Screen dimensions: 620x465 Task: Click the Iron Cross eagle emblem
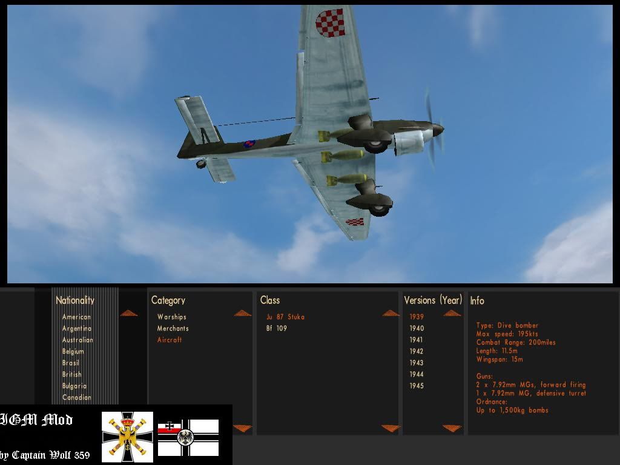point(127,437)
